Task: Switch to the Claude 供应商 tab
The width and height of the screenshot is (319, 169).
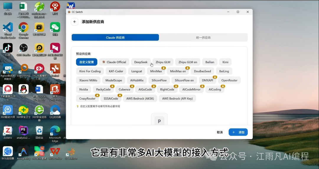Action: coord(115,37)
